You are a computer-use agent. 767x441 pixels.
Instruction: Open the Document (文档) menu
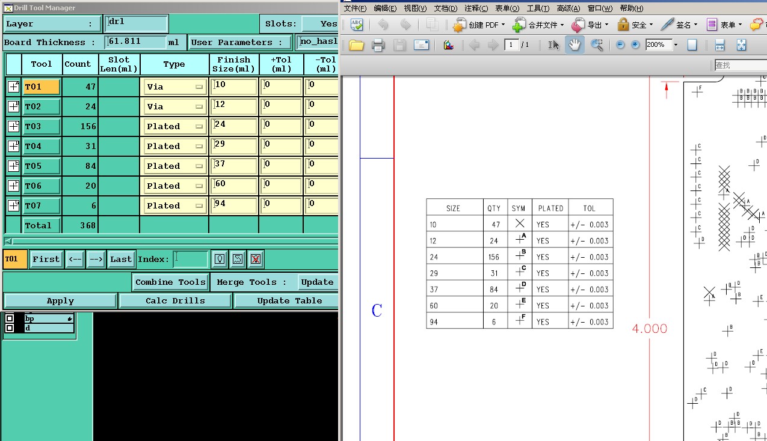tap(446, 8)
